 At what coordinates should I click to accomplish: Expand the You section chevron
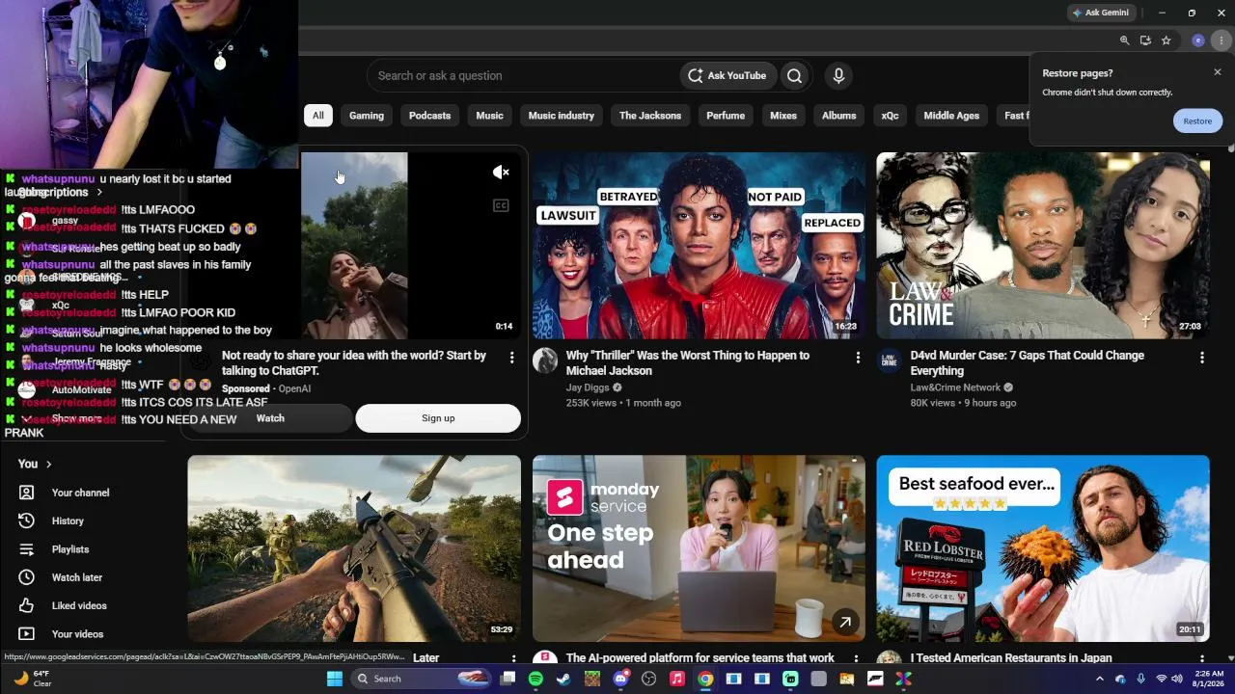tap(48, 465)
